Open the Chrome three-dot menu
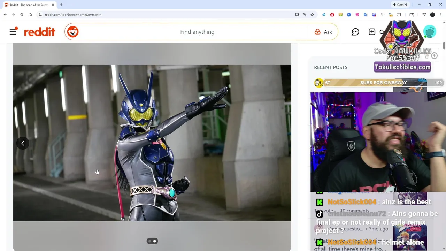Viewport: 446px width, 251px height. pyautogui.click(x=441, y=15)
